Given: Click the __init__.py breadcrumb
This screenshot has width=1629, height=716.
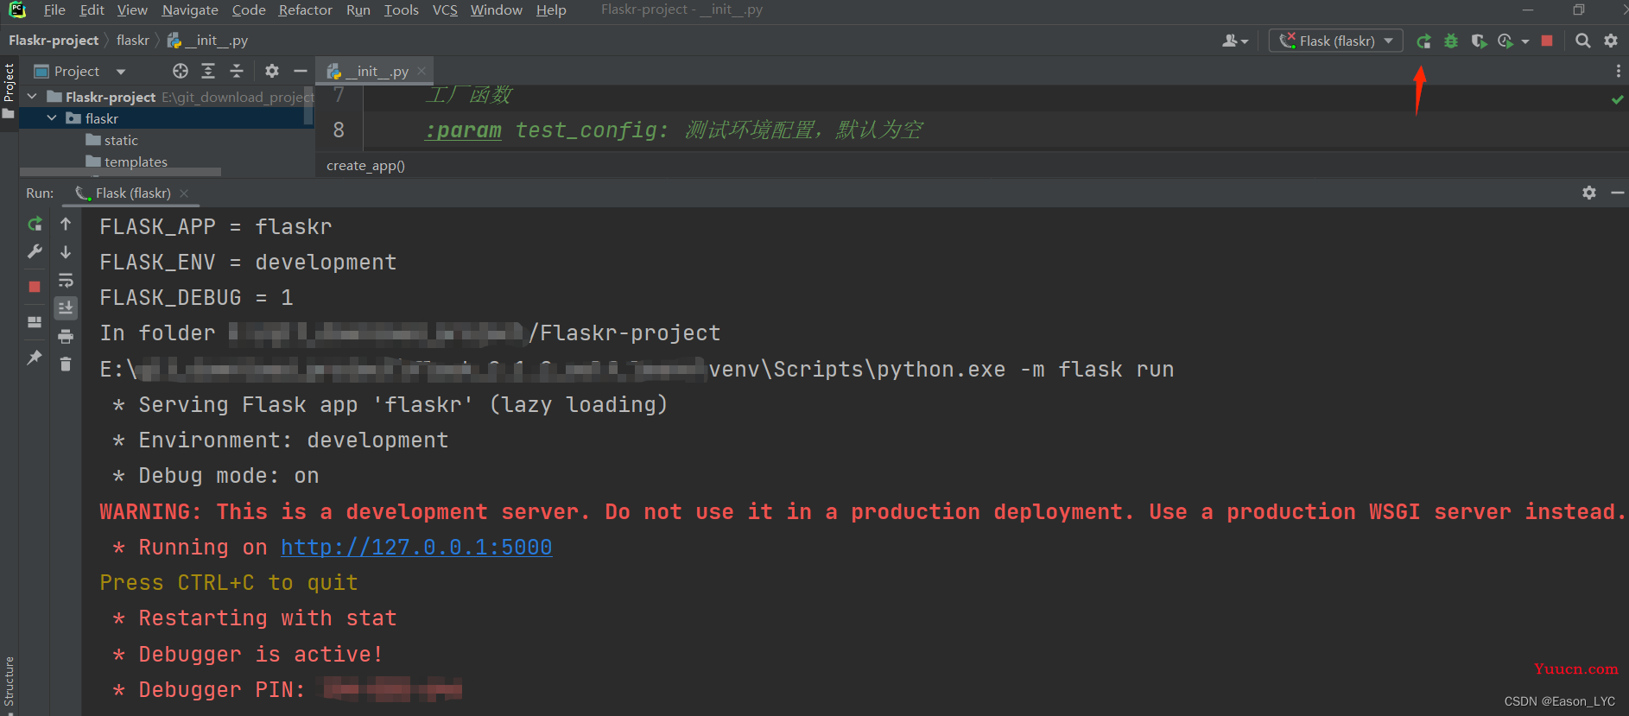Looking at the screenshot, I should tap(208, 41).
